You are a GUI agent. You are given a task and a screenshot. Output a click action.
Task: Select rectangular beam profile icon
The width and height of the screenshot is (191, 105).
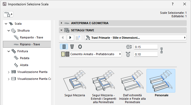[64, 47]
